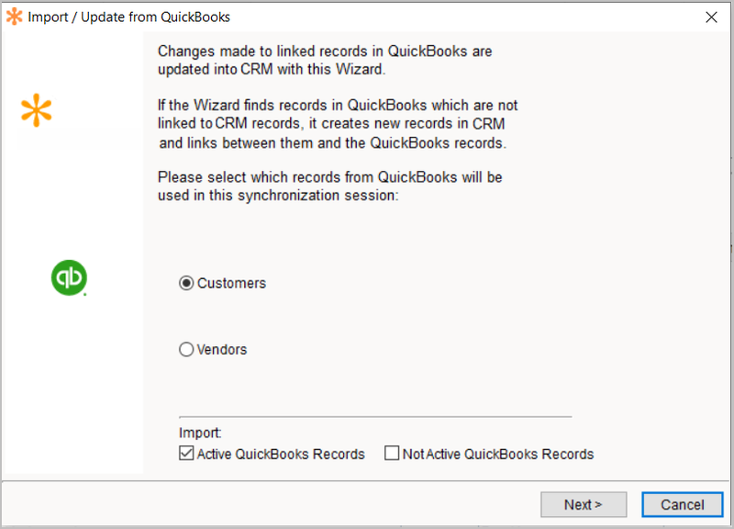Image resolution: width=734 pixels, height=529 pixels.
Task: Click the 'Customers' label text
Action: point(231,284)
